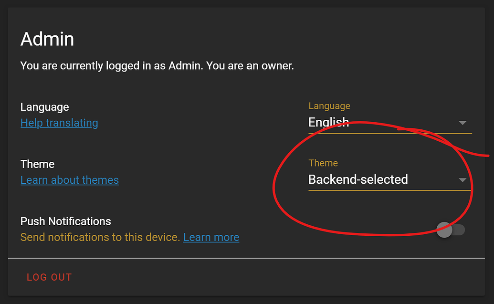Image resolution: width=494 pixels, height=304 pixels.
Task: Click the Theme dropdown arrow
Action: pos(462,180)
